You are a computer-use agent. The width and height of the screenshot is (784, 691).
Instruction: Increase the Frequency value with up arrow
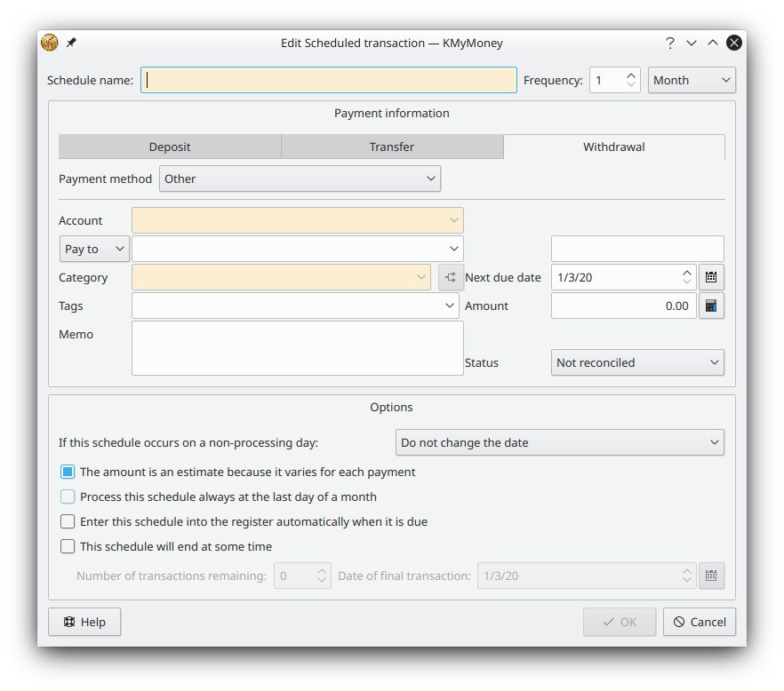point(631,75)
